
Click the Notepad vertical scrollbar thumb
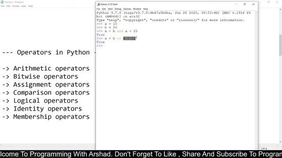click(280, 45)
